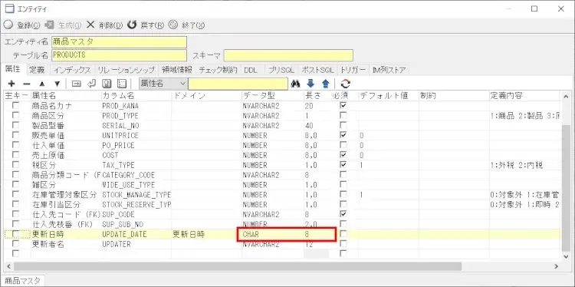
Task: Click the plus icon to add an attribute row
Action: pyautogui.click(x=11, y=84)
